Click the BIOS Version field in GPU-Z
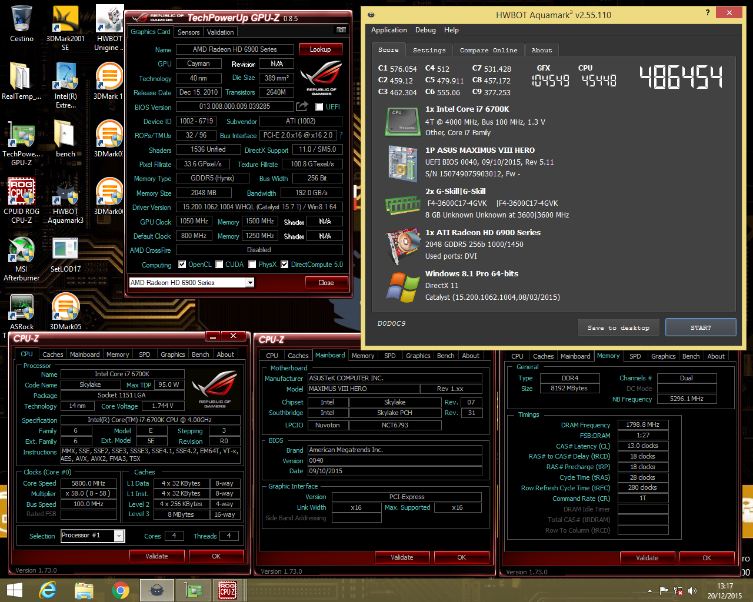 click(x=235, y=106)
